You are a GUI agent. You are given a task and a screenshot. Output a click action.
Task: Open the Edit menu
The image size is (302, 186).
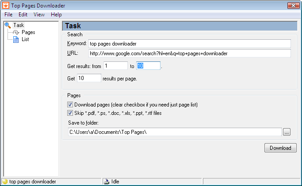coord(23,15)
